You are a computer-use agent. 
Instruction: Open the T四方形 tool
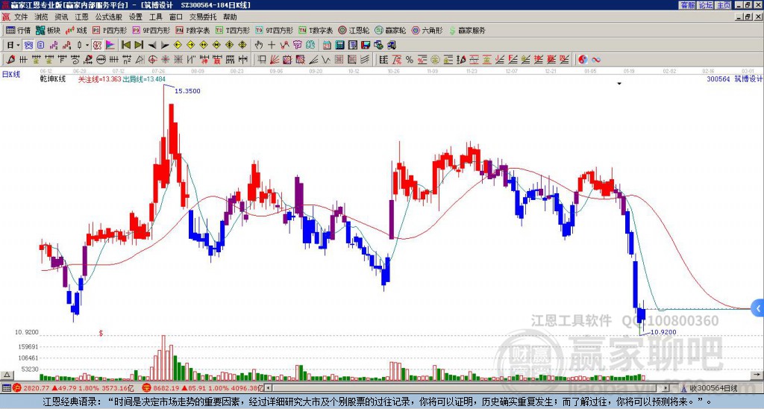(233, 30)
